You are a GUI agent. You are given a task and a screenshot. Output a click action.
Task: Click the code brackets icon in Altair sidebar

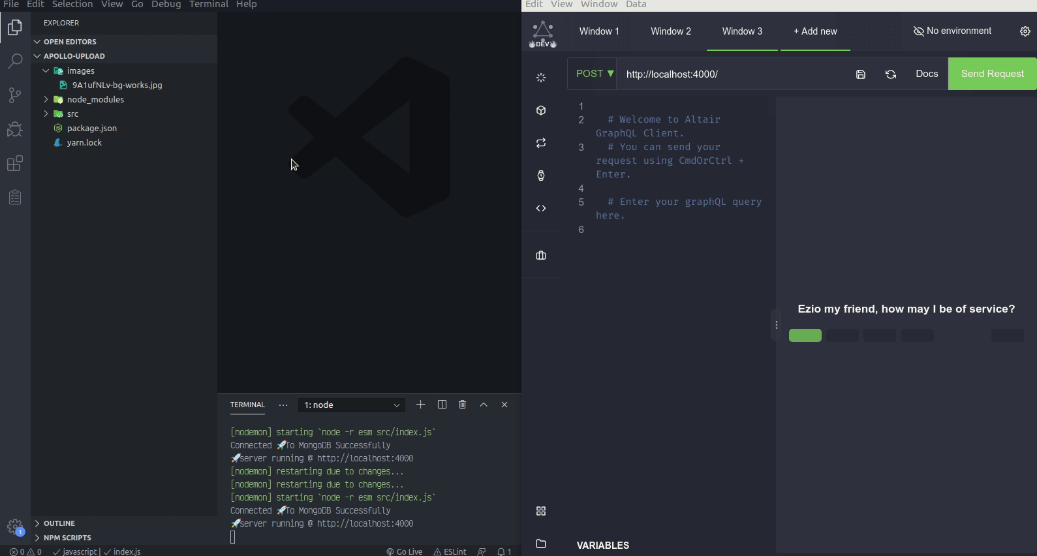541,208
